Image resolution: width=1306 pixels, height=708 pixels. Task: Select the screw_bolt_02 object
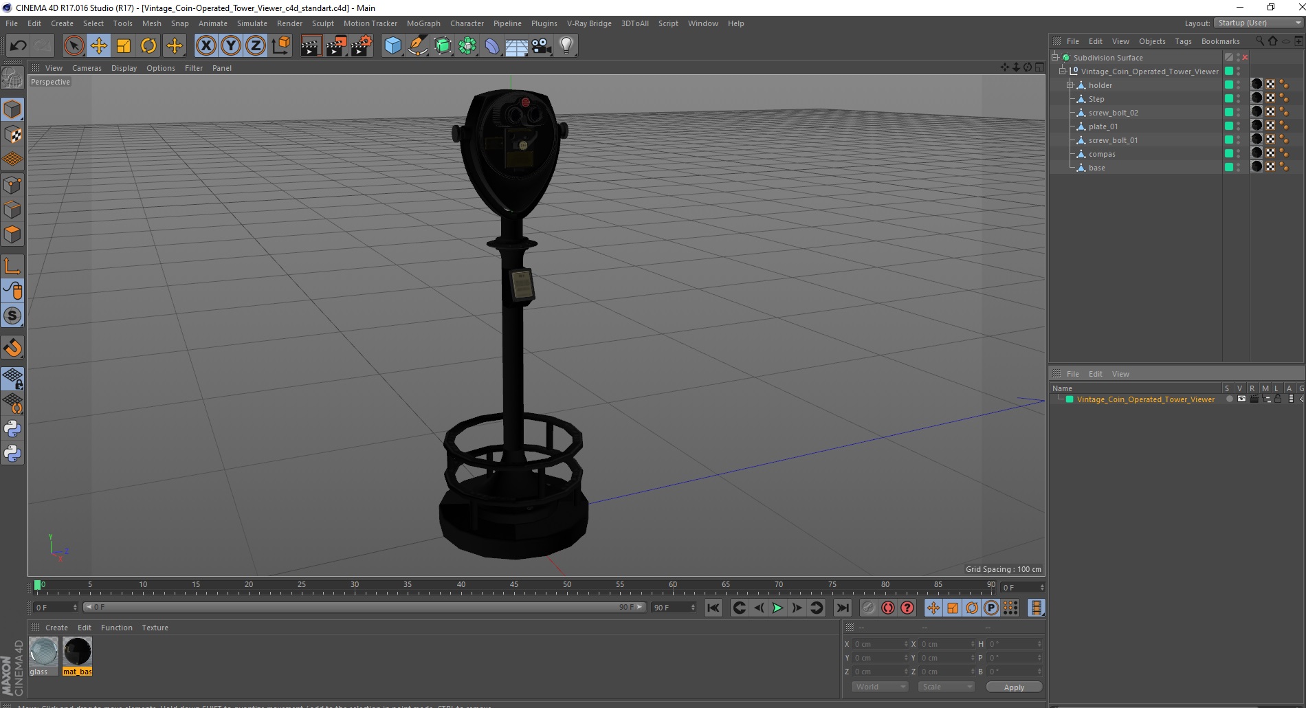pyautogui.click(x=1113, y=113)
